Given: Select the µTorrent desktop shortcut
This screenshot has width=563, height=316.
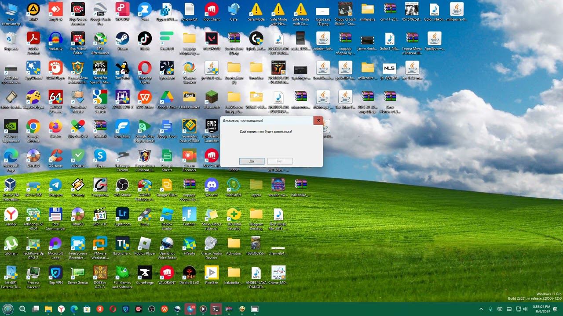Looking at the screenshot, I should [11, 246].
